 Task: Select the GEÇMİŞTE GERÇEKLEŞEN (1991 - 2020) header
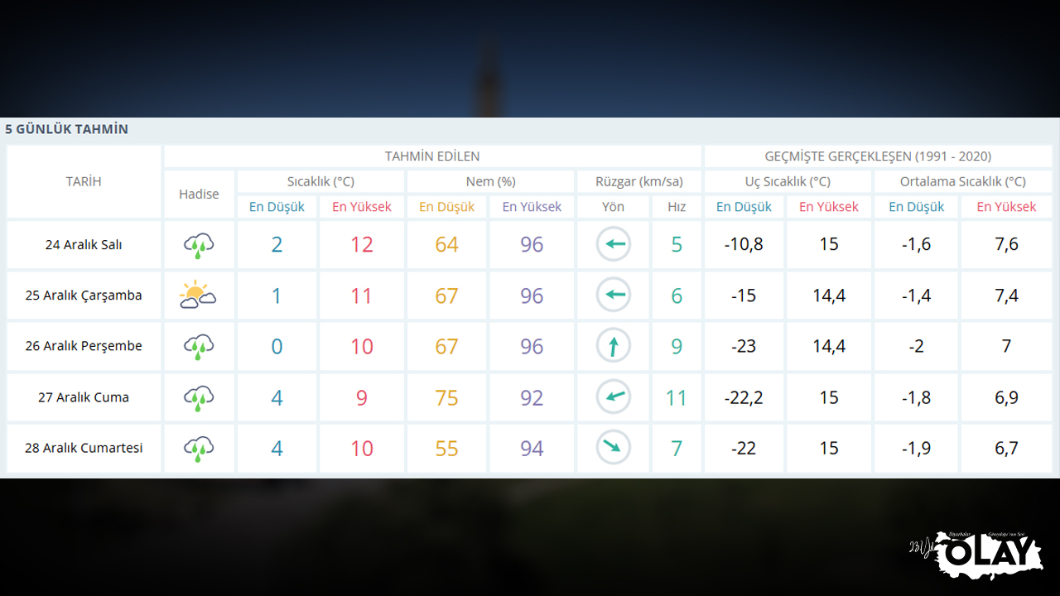click(x=878, y=156)
